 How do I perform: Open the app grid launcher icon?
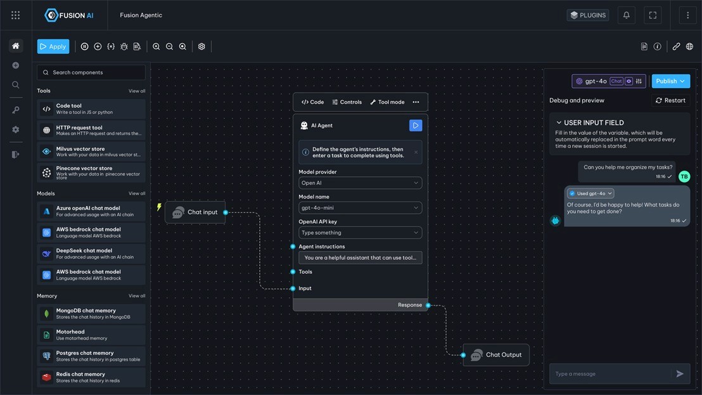16,15
